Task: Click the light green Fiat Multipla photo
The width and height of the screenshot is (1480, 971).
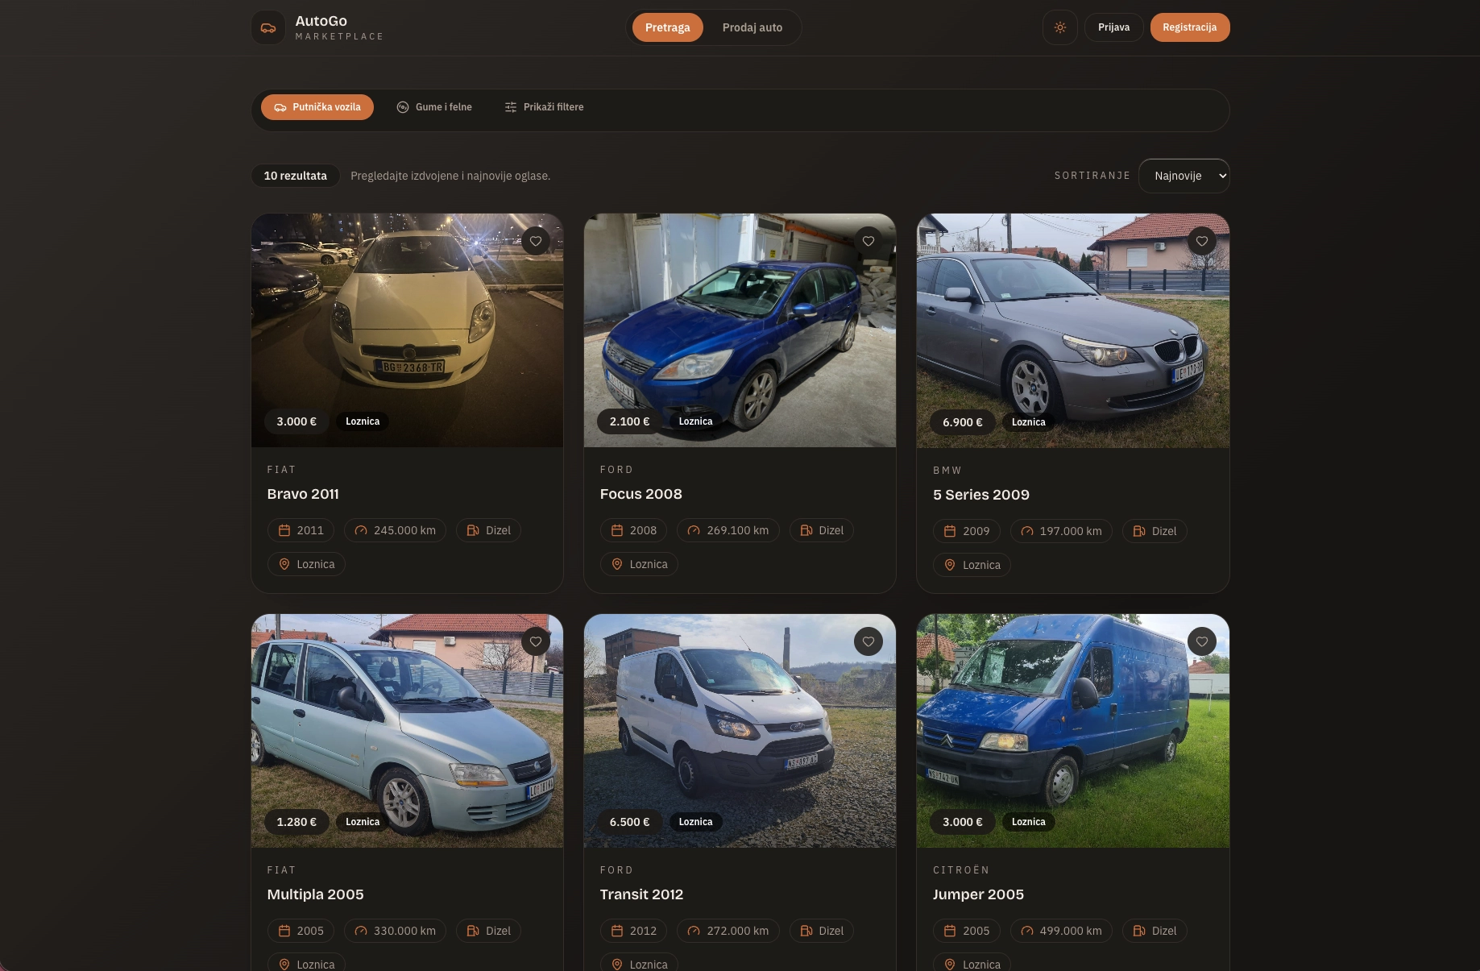Action: click(x=408, y=731)
